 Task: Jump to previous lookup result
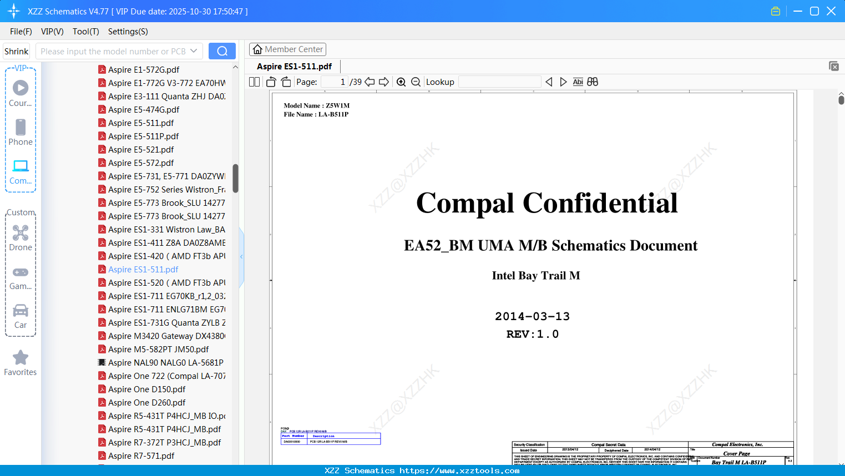(549, 82)
